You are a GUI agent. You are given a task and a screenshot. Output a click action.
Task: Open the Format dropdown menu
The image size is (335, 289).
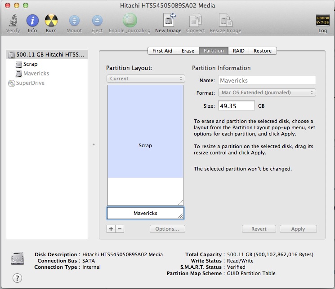tap(267, 92)
